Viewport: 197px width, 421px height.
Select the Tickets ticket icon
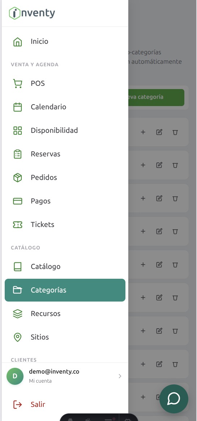18,224
